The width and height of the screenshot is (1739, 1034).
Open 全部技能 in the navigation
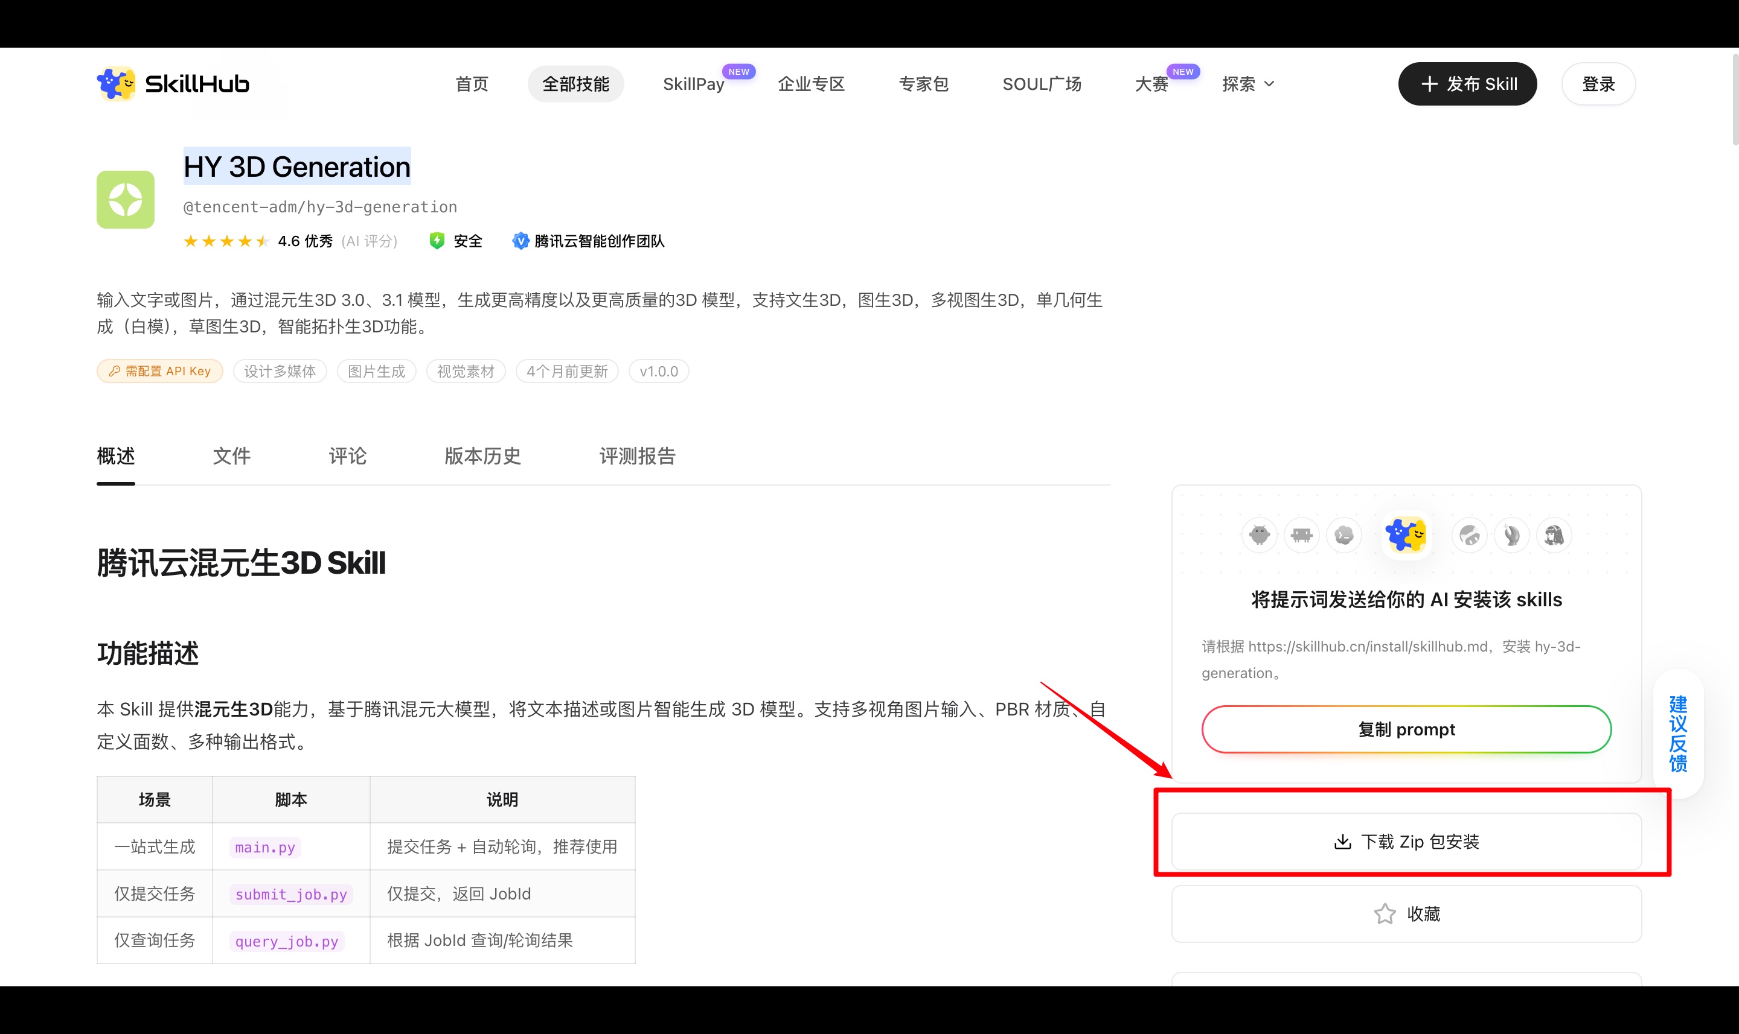pyautogui.click(x=576, y=84)
